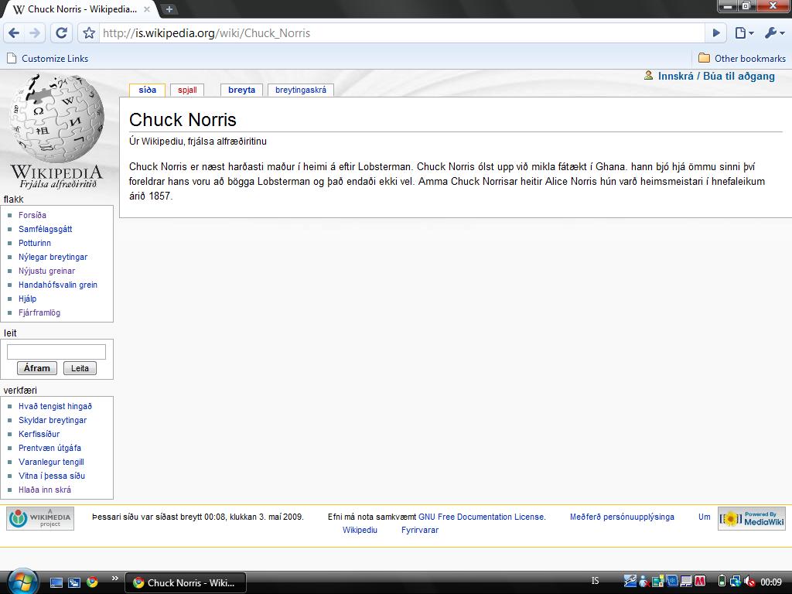Open the Fyrirvarar footer link

[x=420, y=530]
